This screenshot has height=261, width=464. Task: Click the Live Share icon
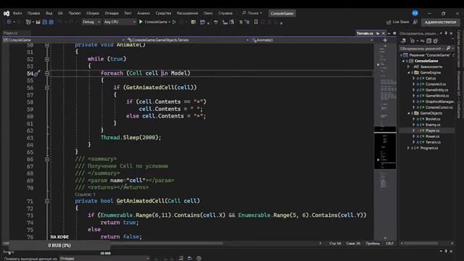[389, 22]
